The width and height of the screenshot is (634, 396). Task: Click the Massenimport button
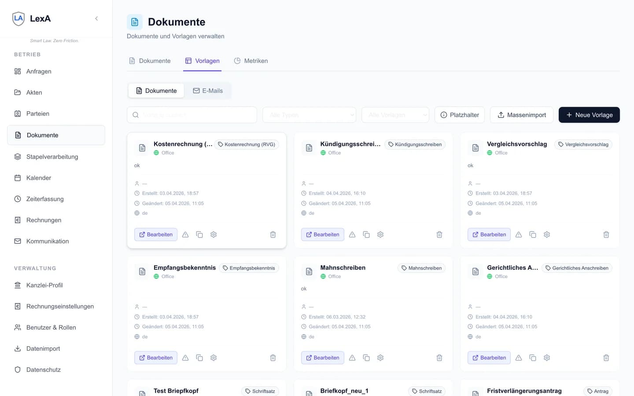521,115
